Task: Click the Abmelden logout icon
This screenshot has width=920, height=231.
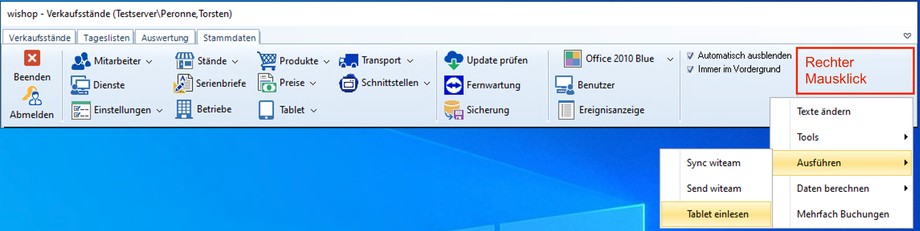Action: pyautogui.click(x=32, y=96)
